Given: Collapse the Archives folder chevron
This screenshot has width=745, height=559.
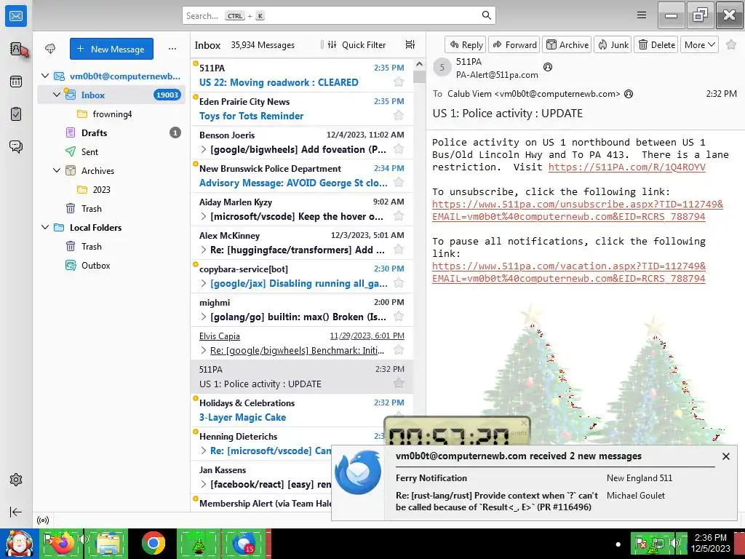Looking at the screenshot, I should (x=57, y=170).
